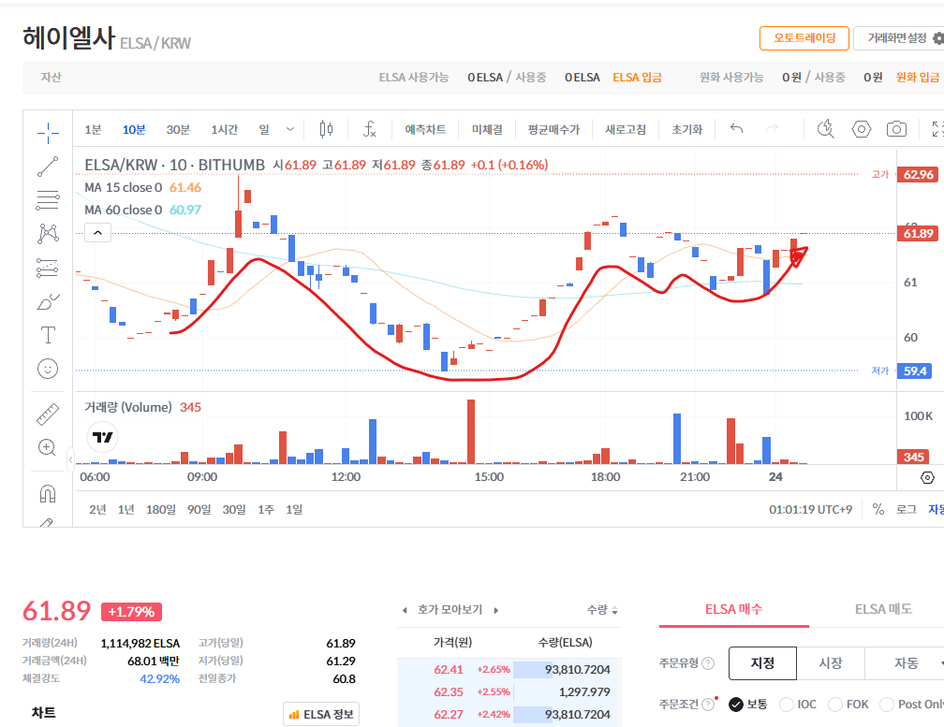Click the 원화 입금 deposit link

tap(918, 78)
